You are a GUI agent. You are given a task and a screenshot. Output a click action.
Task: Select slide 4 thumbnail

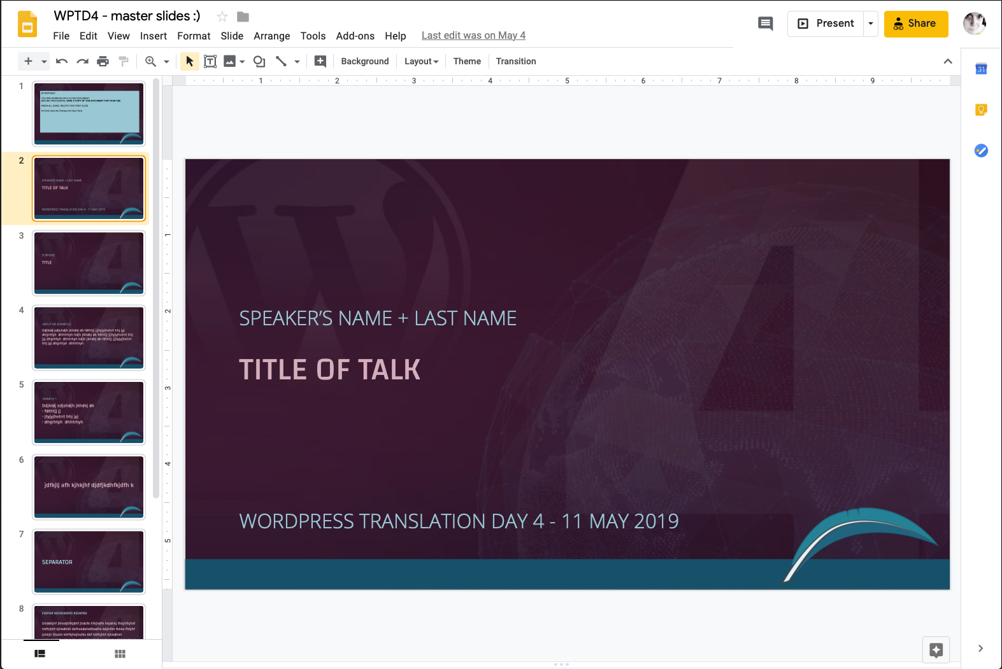pos(89,337)
